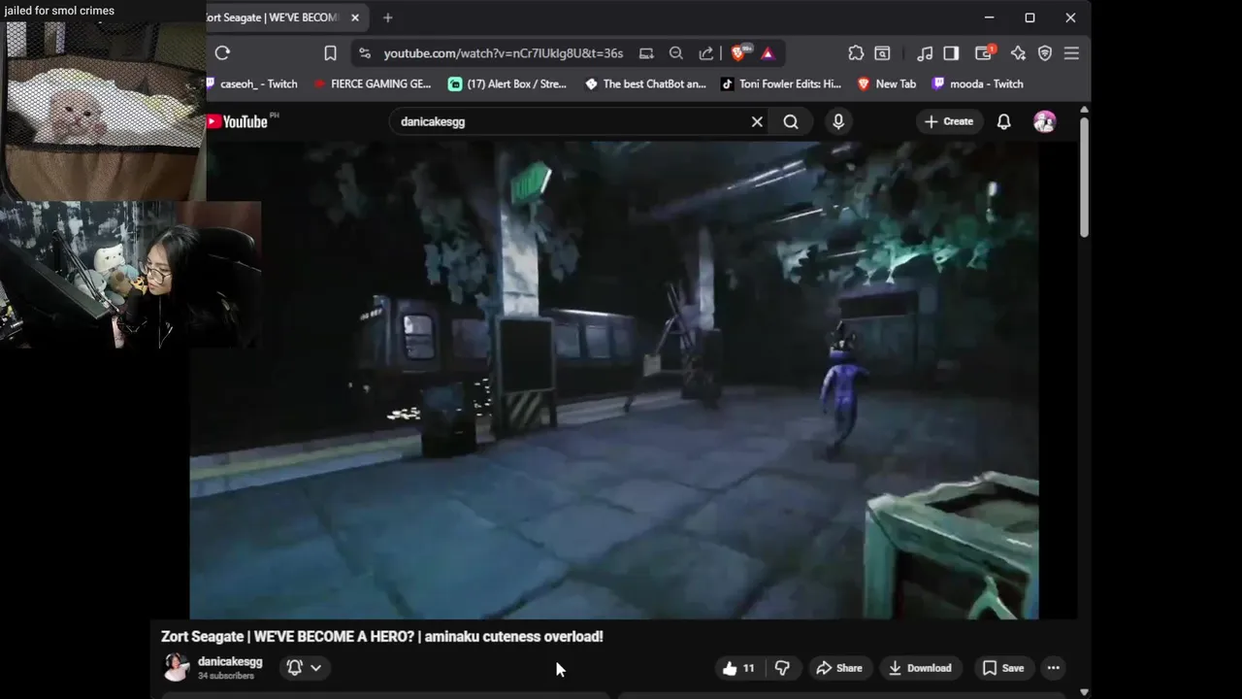This screenshot has height=699, width=1242.
Task: Click the zoom magnifier icon in address bar
Action: click(676, 53)
